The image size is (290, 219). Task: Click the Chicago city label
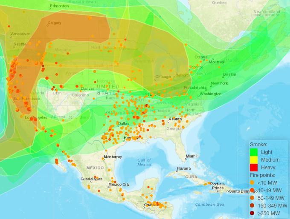[x=163, y=77]
